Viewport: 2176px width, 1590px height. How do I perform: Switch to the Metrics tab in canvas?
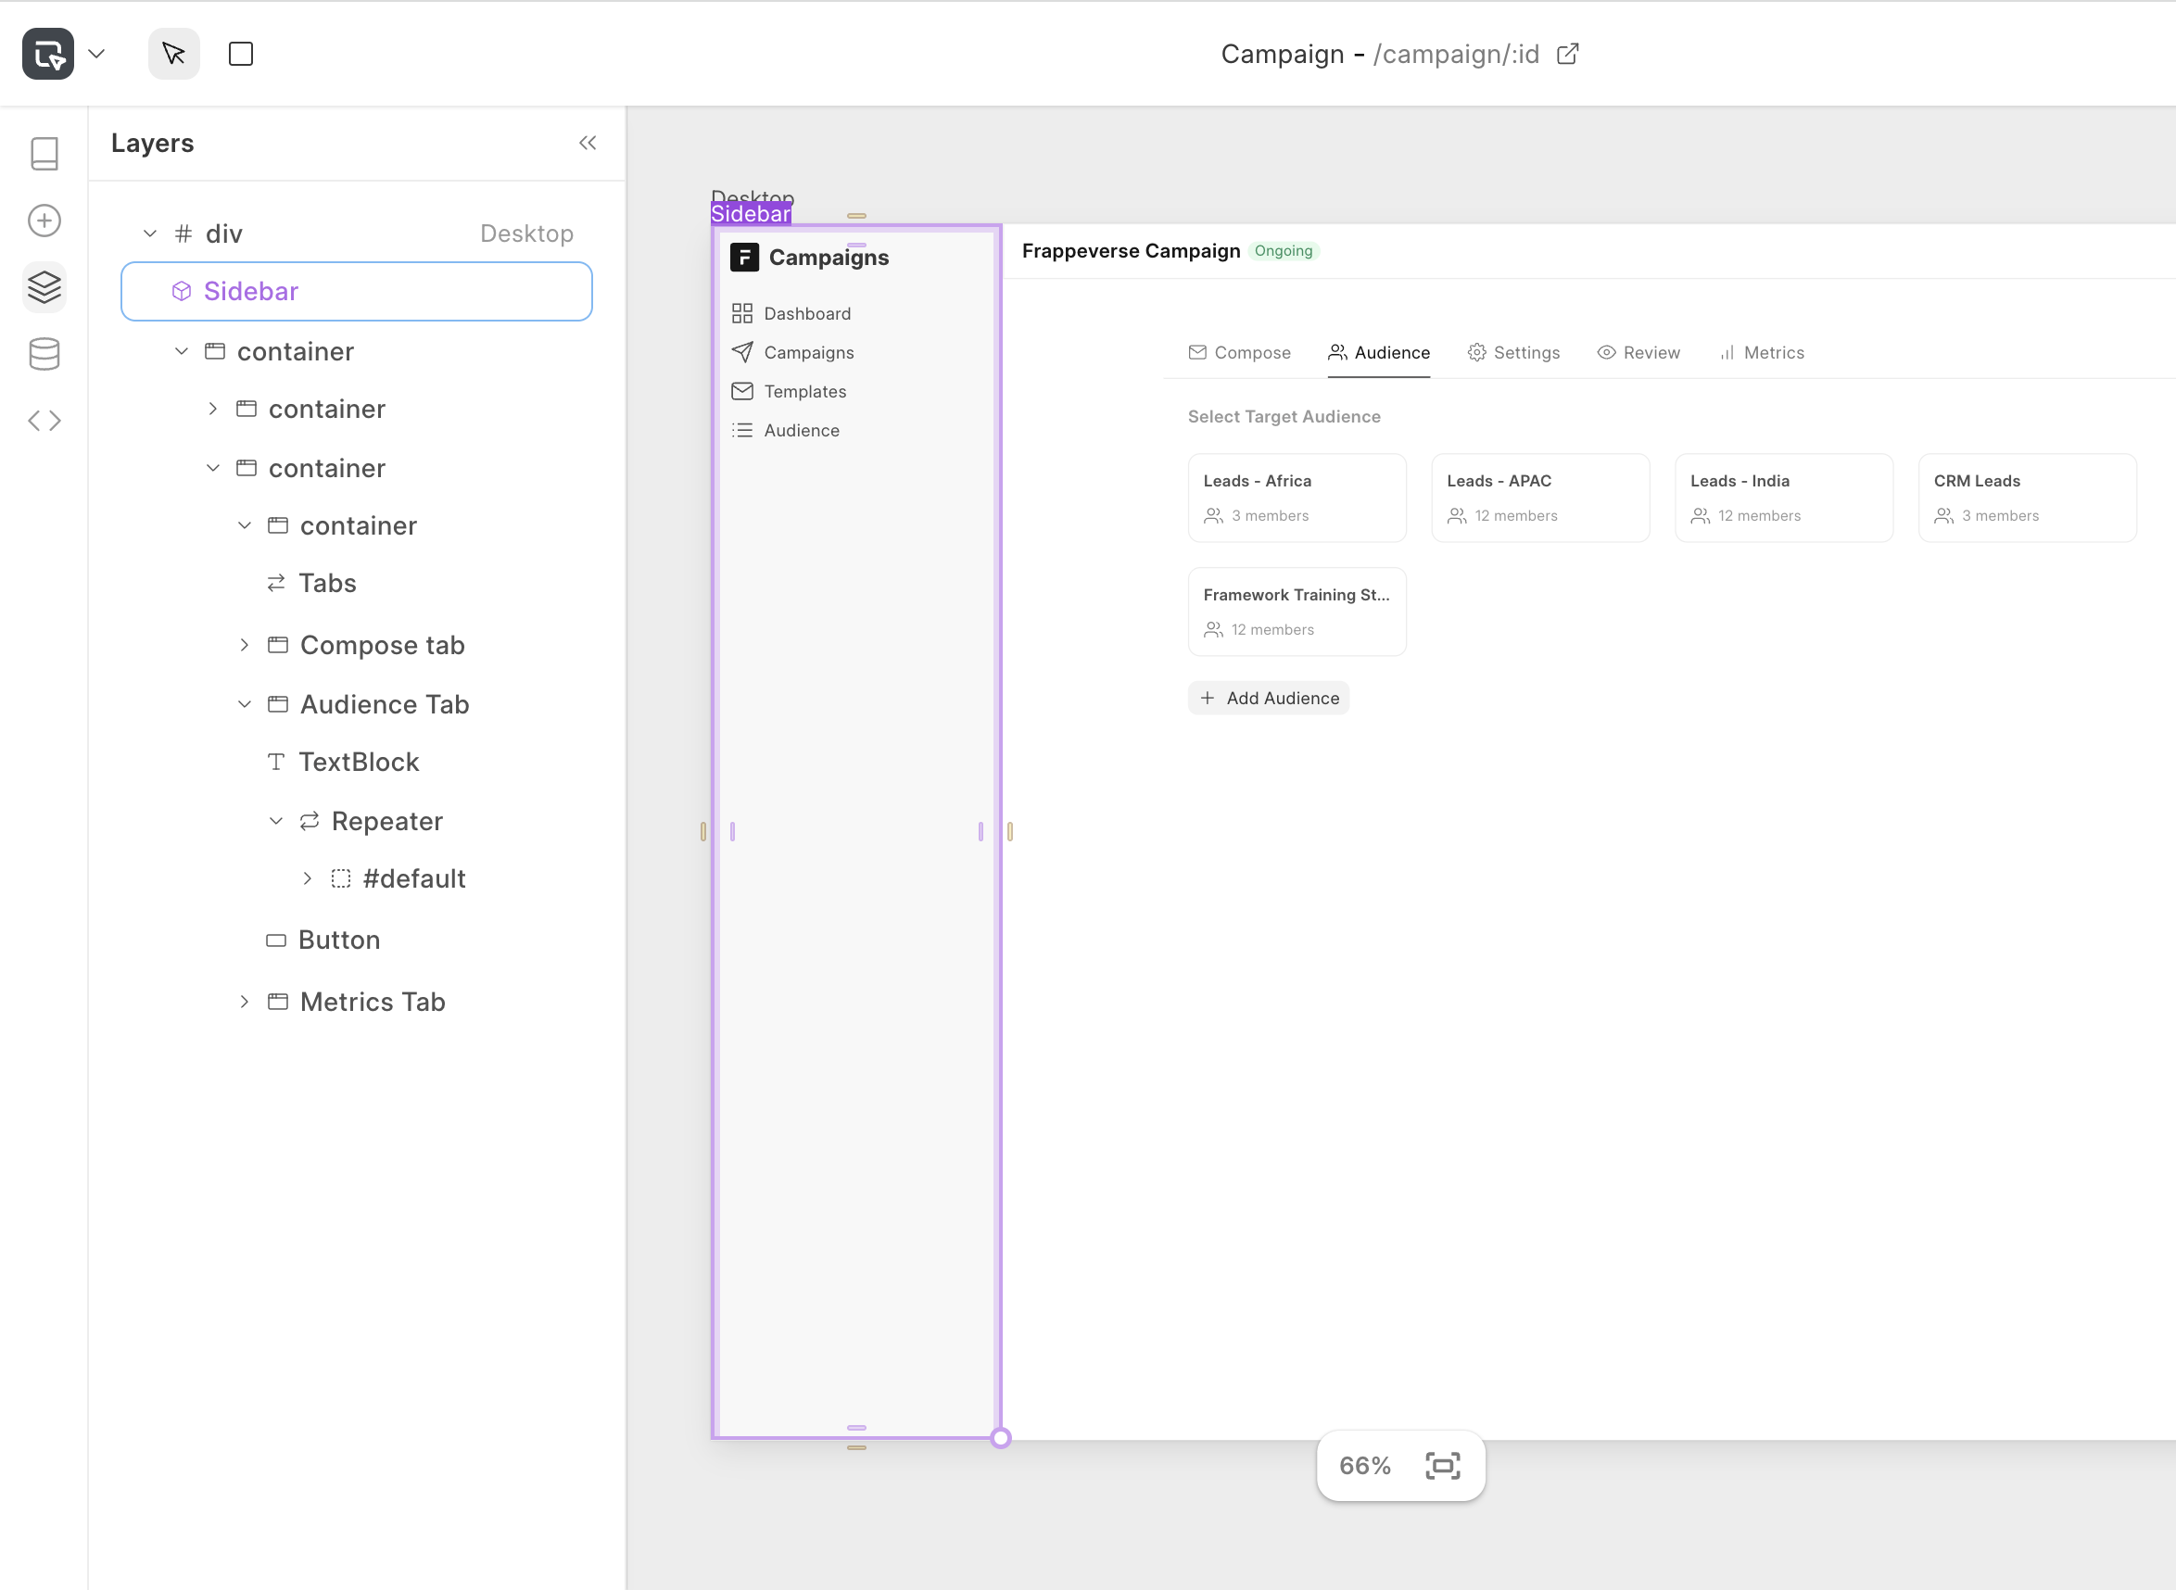tap(1761, 352)
